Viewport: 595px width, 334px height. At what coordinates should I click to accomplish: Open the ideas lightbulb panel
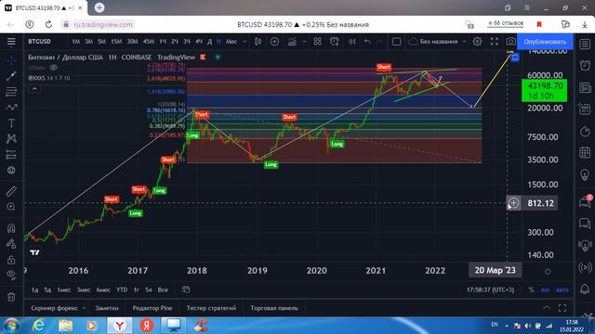pos(585,174)
